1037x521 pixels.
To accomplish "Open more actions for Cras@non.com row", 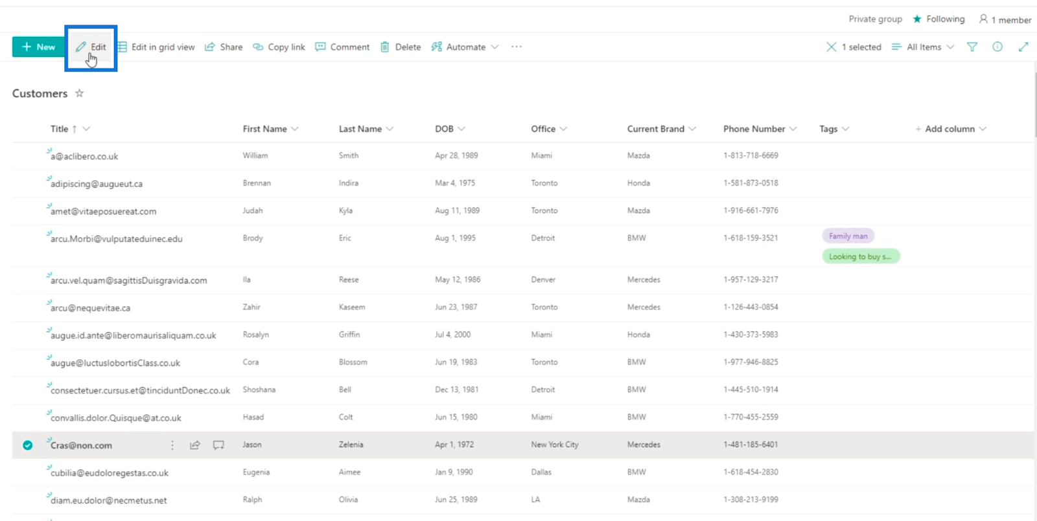I will coord(172,445).
